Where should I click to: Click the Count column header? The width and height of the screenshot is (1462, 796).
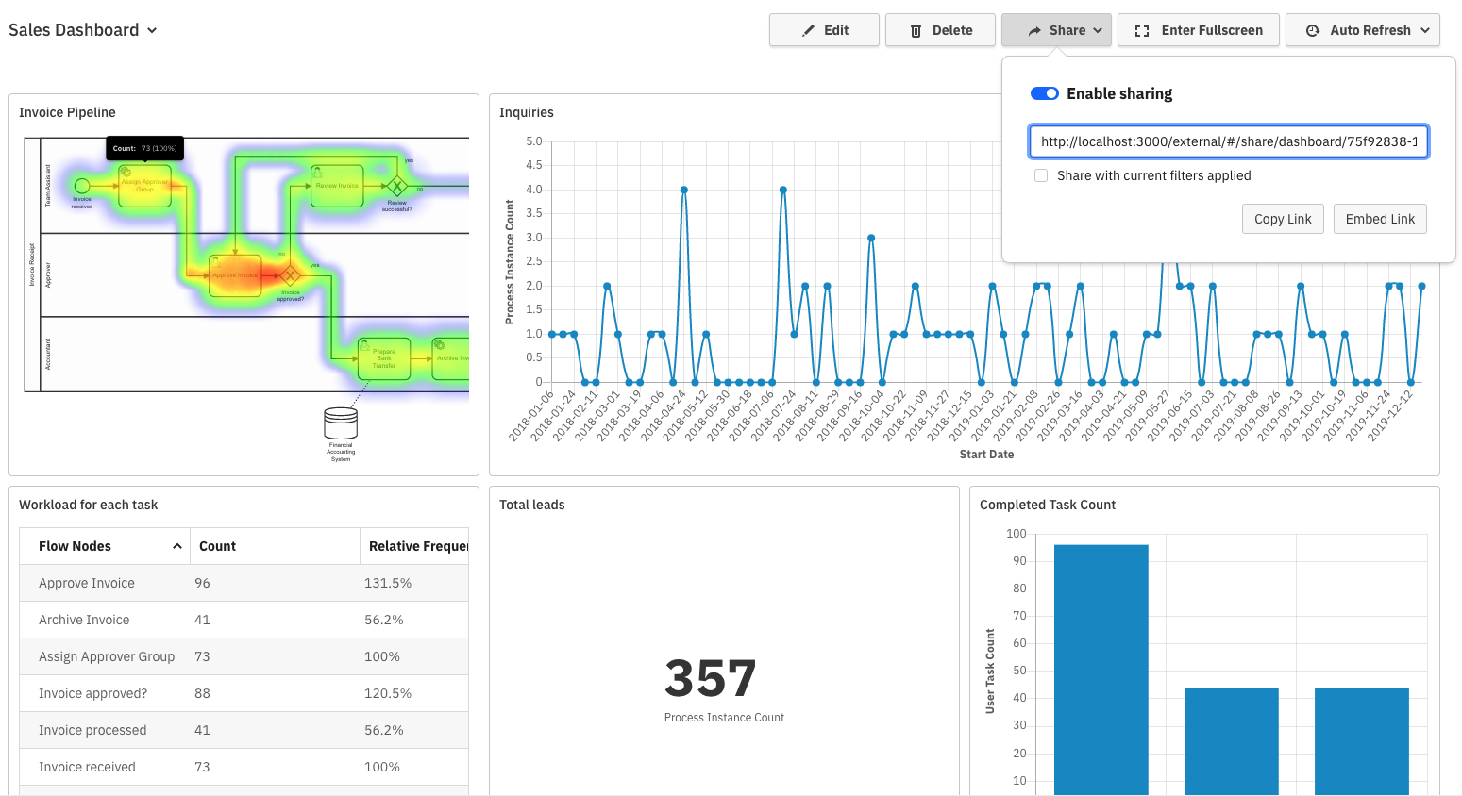[217, 546]
